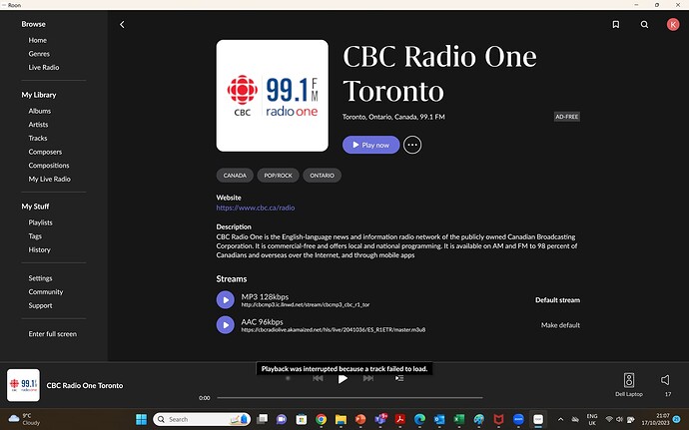Open the Windows Start menu on taskbar
The width and height of the screenshot is (689, 430).
(x=140, y=419)
